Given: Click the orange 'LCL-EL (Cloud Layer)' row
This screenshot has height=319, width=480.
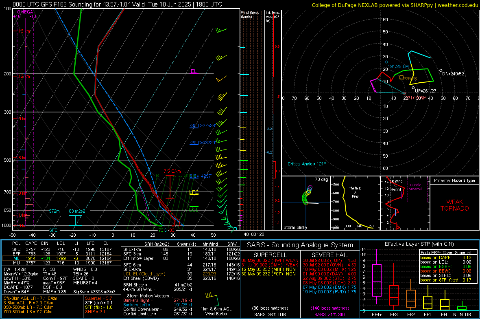Looking at the screenshot, I should 181,274.
